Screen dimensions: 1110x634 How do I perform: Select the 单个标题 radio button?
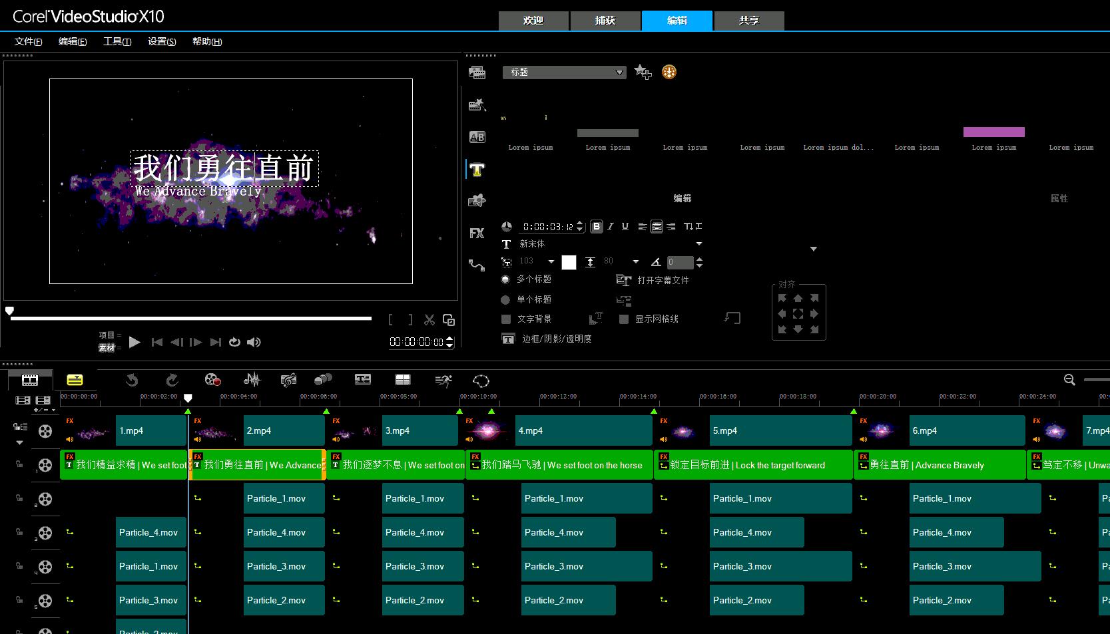pyautogui.click(x=505, y=300)
